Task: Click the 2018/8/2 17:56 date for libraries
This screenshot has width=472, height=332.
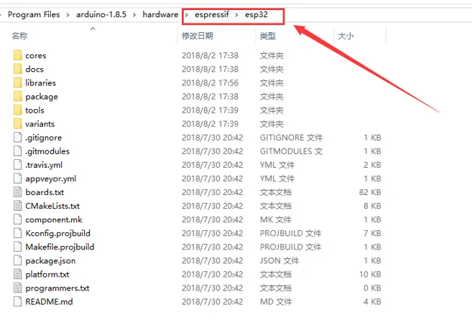Action: click(210, 82)
